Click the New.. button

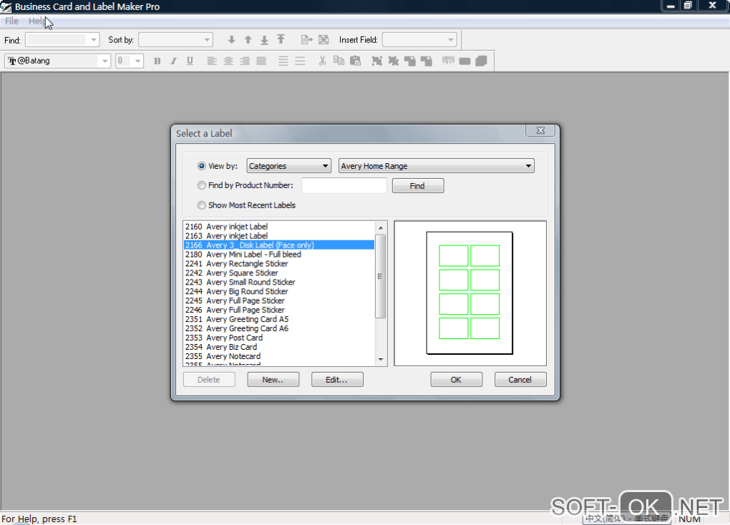(273, 380)
